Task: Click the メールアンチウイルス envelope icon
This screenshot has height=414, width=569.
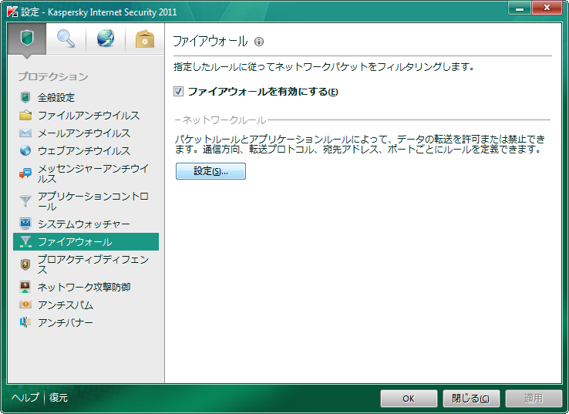Action: tap(25, 133)
